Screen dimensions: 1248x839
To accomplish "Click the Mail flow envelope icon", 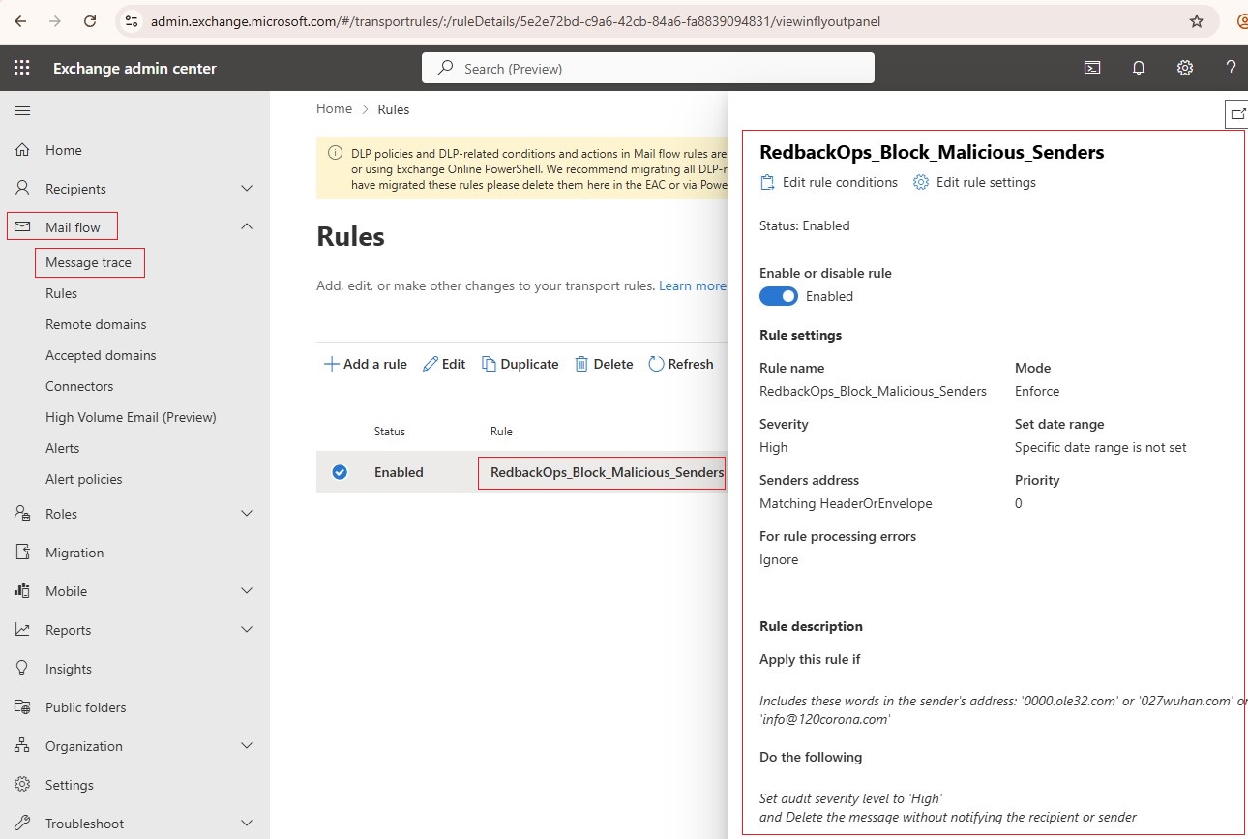I will pyautogui.click(x=22, y=226).
